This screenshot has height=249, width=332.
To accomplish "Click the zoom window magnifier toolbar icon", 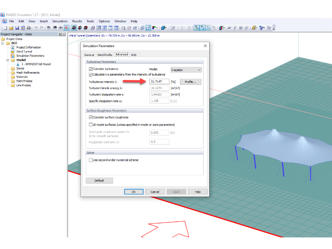I will click(x=111, y=28).
